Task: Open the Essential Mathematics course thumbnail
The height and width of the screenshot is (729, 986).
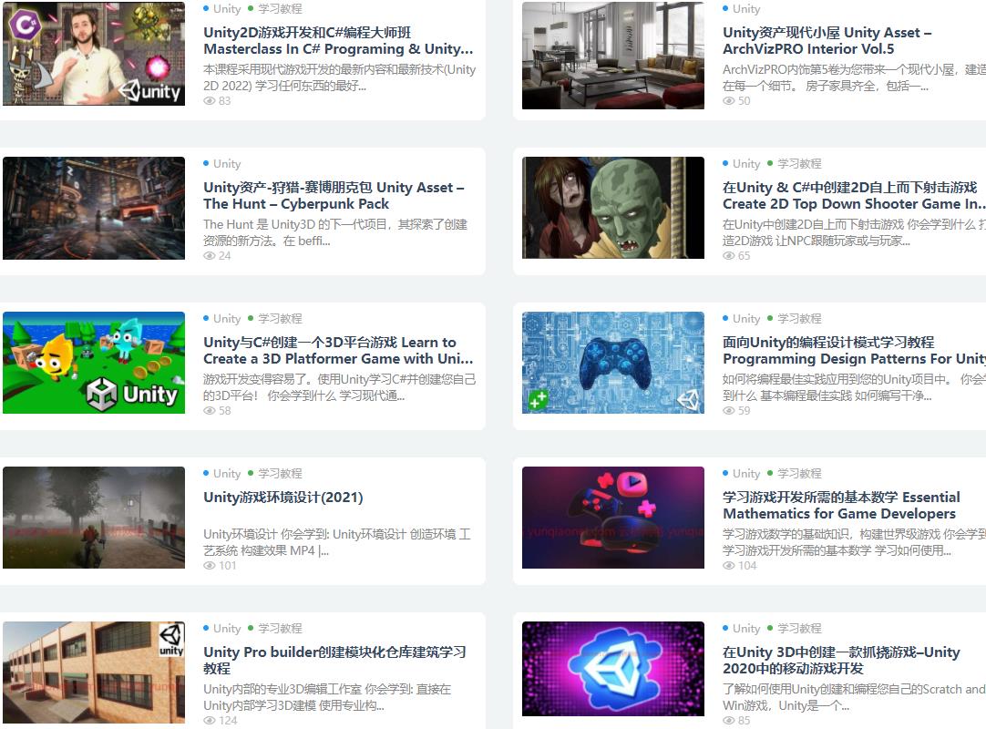Action: click(x=613, y=518)
